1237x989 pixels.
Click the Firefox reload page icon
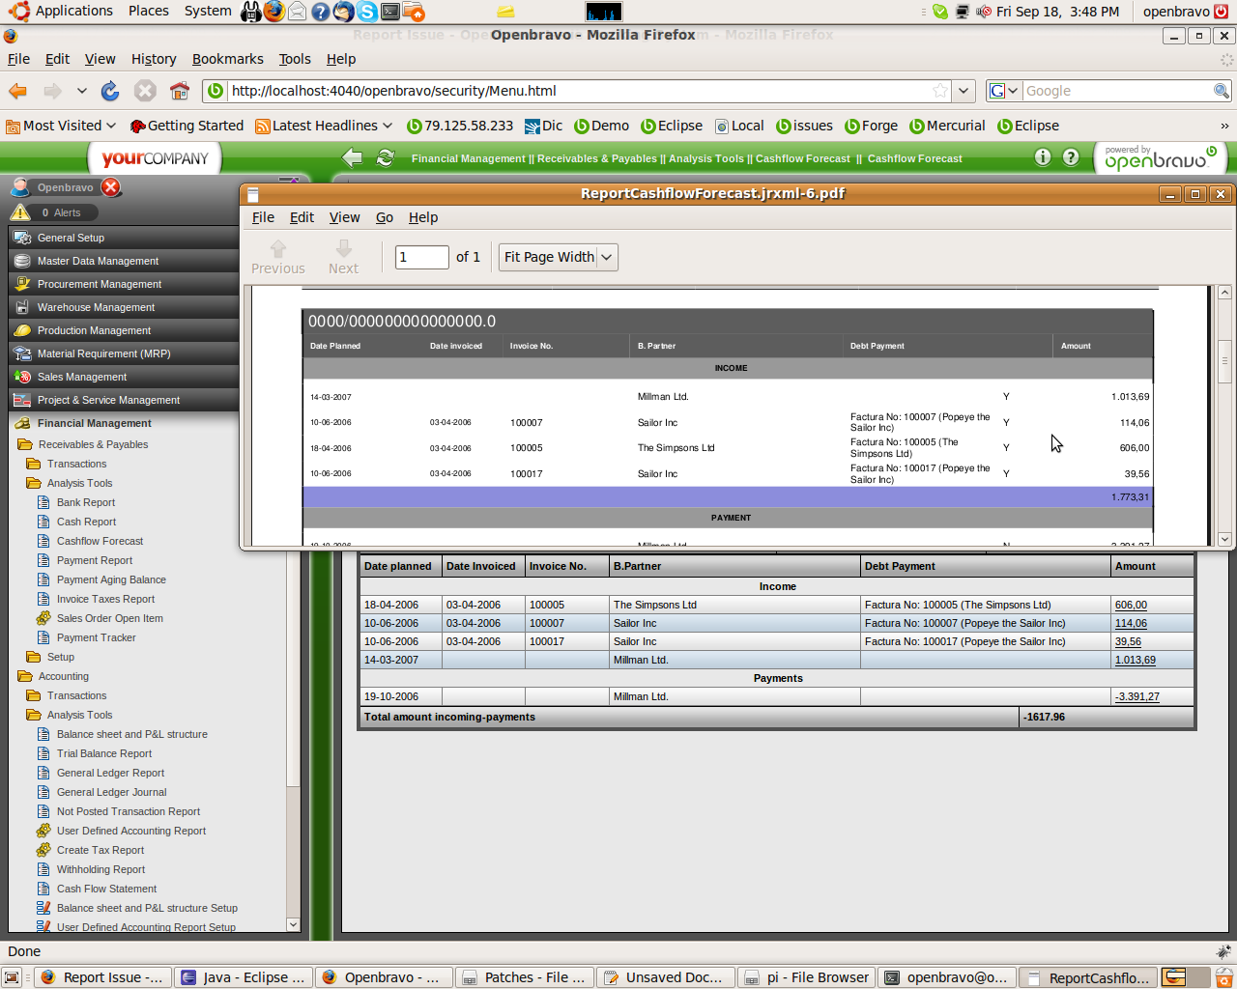pyautogui.click(x=110, y=91)
